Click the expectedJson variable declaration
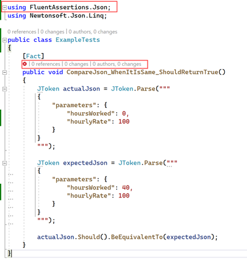Image resolution: width=247 pixels, height=264 pixels. click(85, 163)
